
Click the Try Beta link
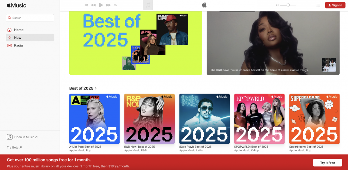coord(14,147)
